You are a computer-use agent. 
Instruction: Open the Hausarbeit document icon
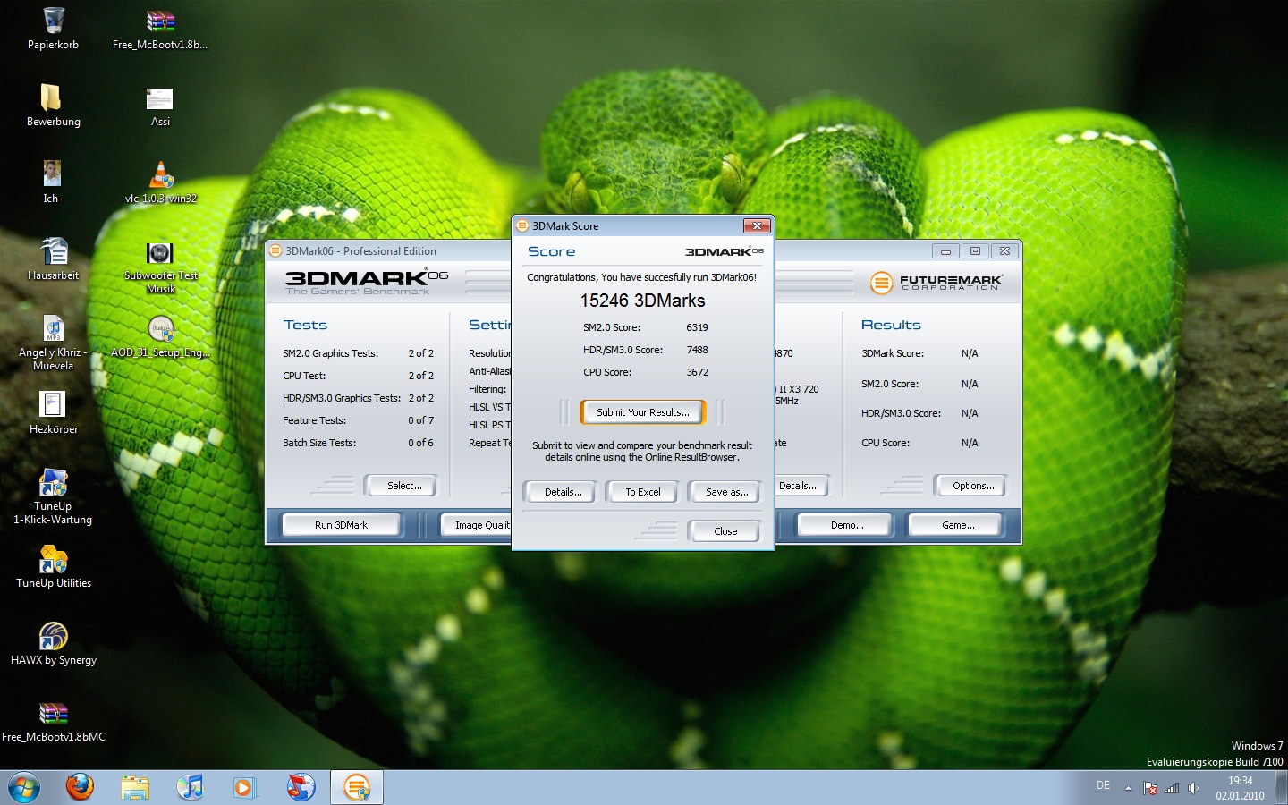(53, 259)
